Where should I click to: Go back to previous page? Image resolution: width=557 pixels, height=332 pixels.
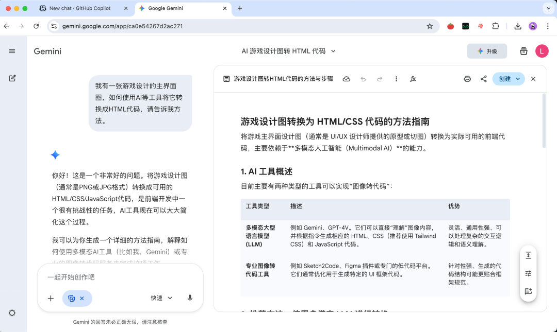[6, 26]
